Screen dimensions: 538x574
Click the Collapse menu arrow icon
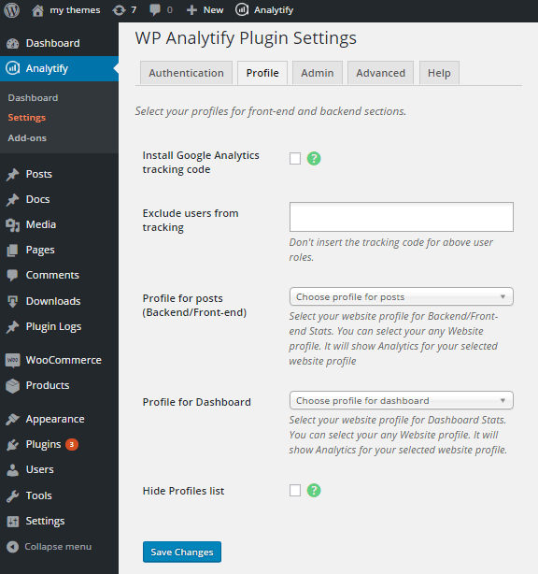coord(13,547)
